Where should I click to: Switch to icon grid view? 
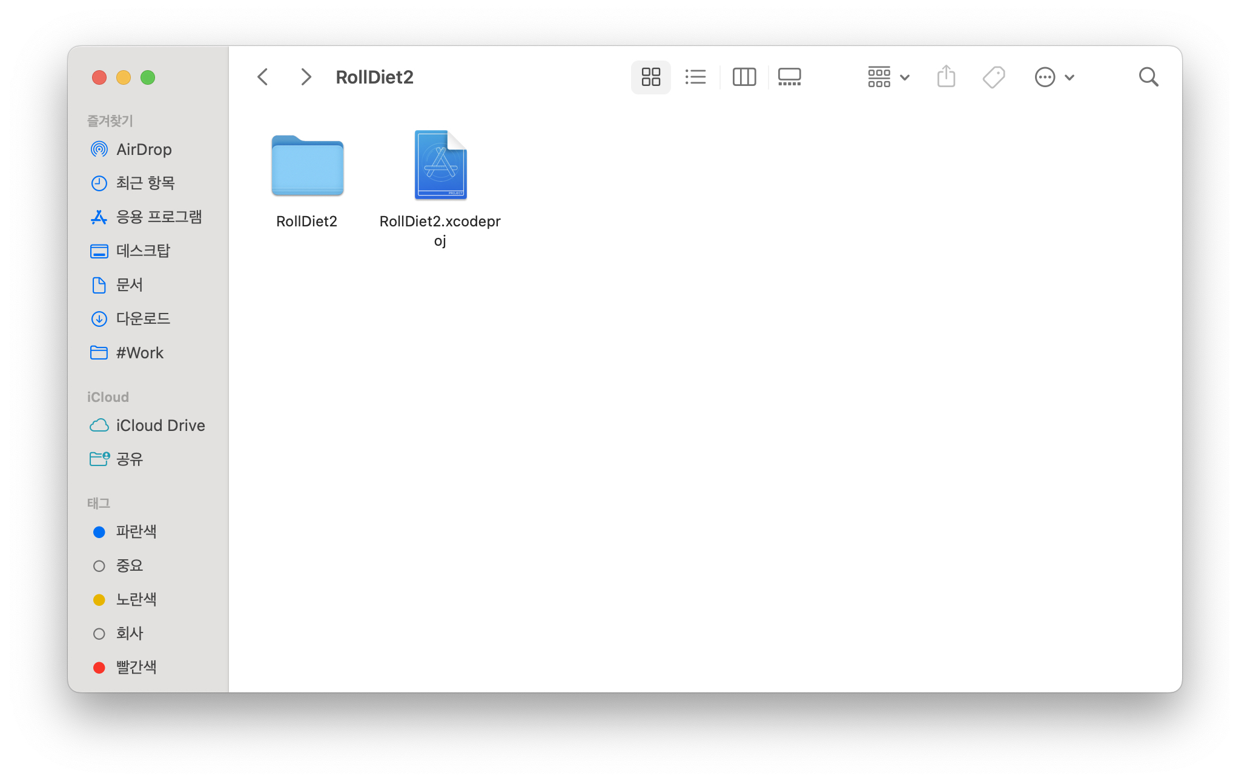click(650, 77)
